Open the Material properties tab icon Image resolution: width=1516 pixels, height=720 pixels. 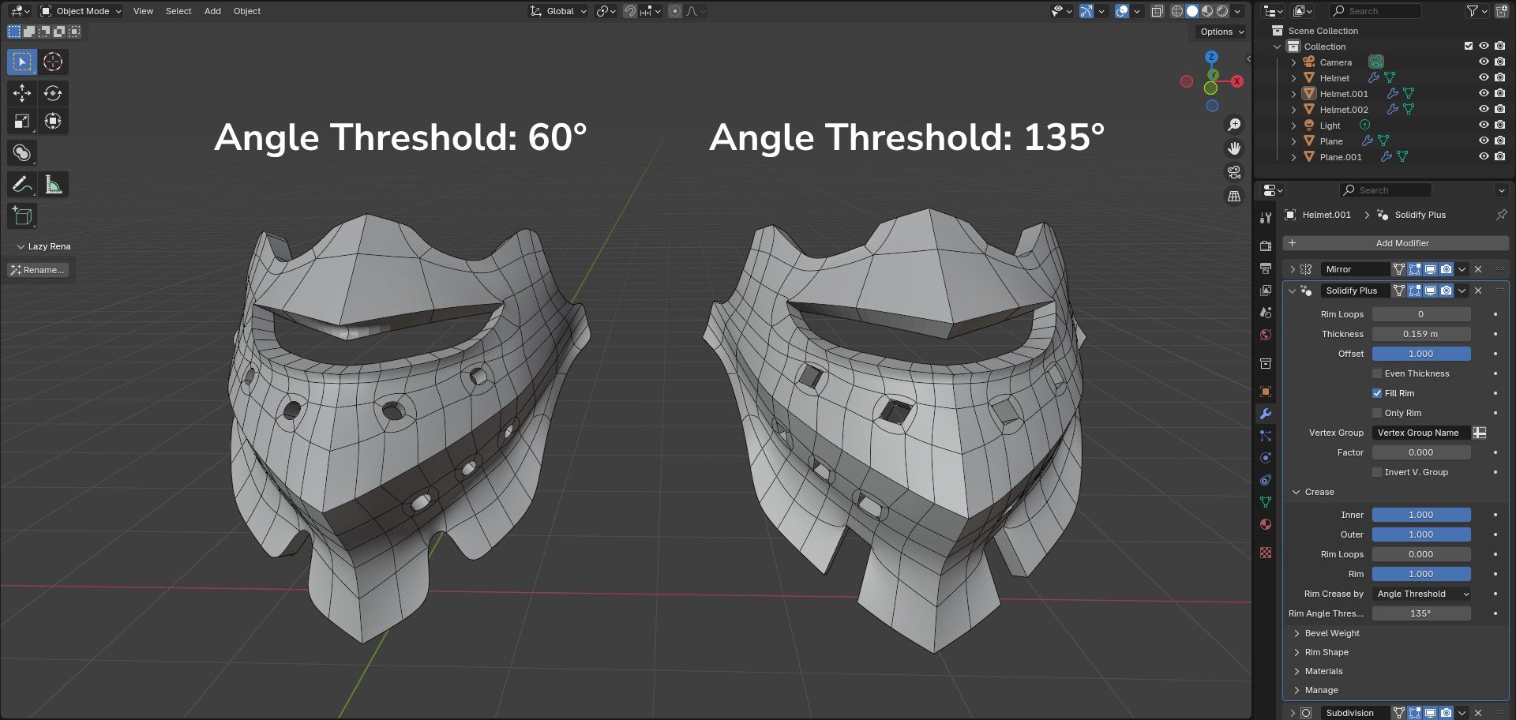click(1266, 524)
